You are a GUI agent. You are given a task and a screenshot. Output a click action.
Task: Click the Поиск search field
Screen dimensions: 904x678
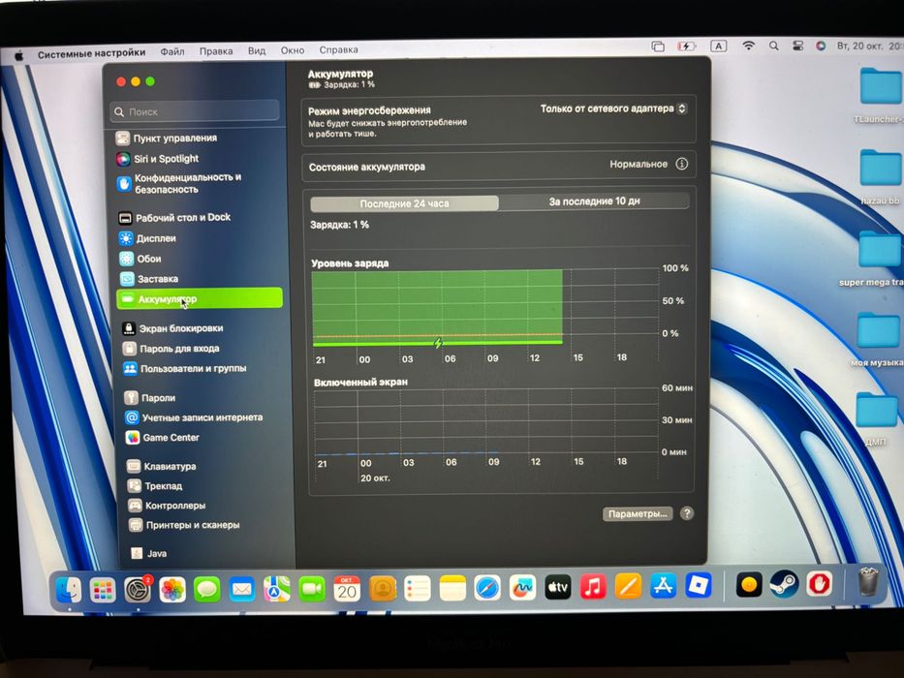(195, 111)
